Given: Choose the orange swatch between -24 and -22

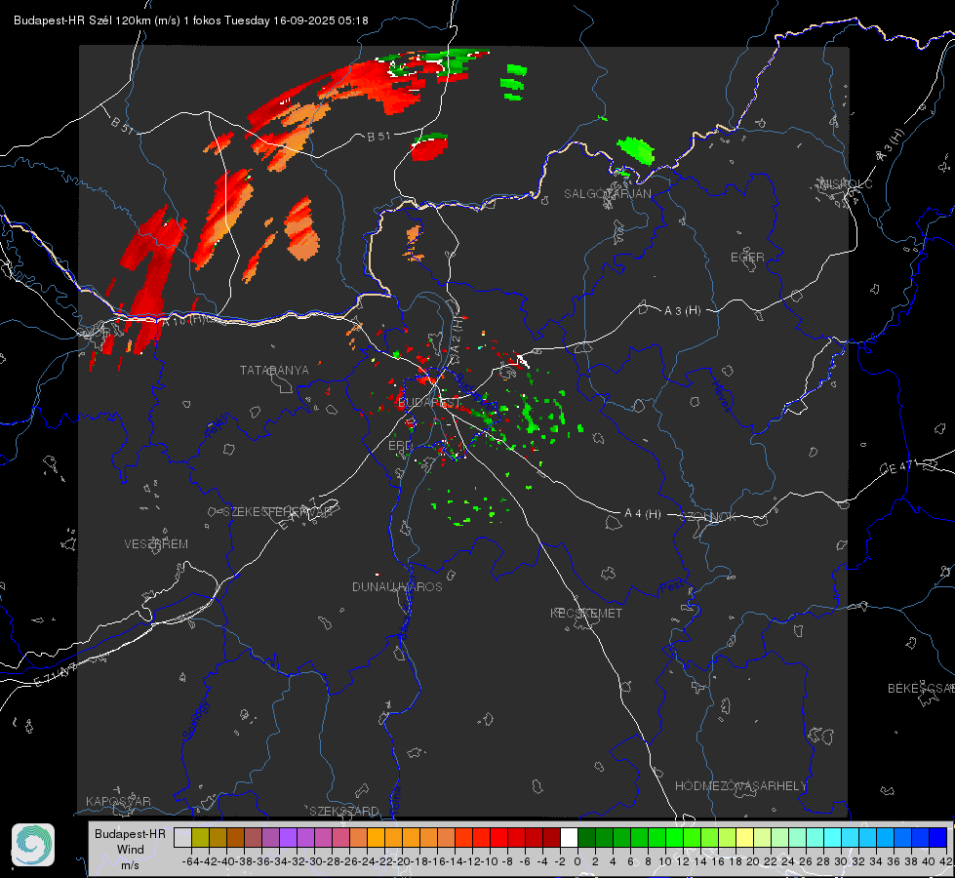Looking at the screenshot, I should click(376, 837).
